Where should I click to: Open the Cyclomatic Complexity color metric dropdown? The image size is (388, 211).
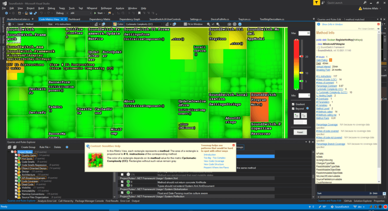[x=144, y=24]
